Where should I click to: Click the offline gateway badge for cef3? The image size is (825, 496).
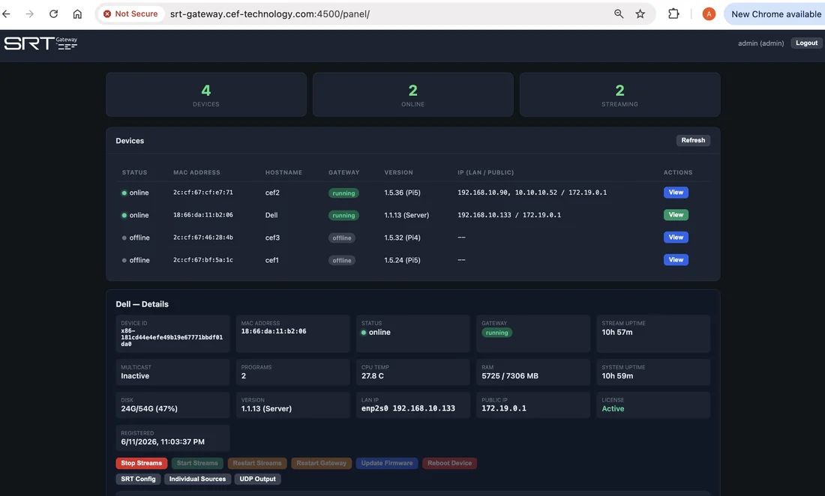341,238
